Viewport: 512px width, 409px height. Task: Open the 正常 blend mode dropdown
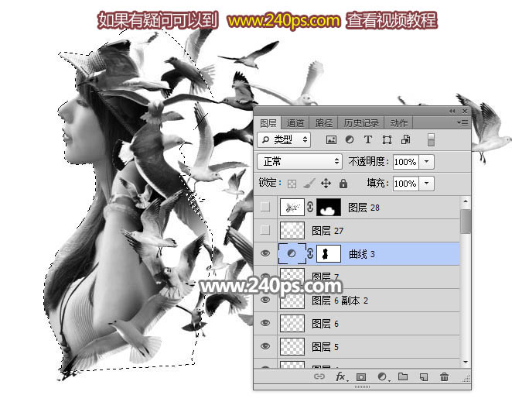pos(299,161)
